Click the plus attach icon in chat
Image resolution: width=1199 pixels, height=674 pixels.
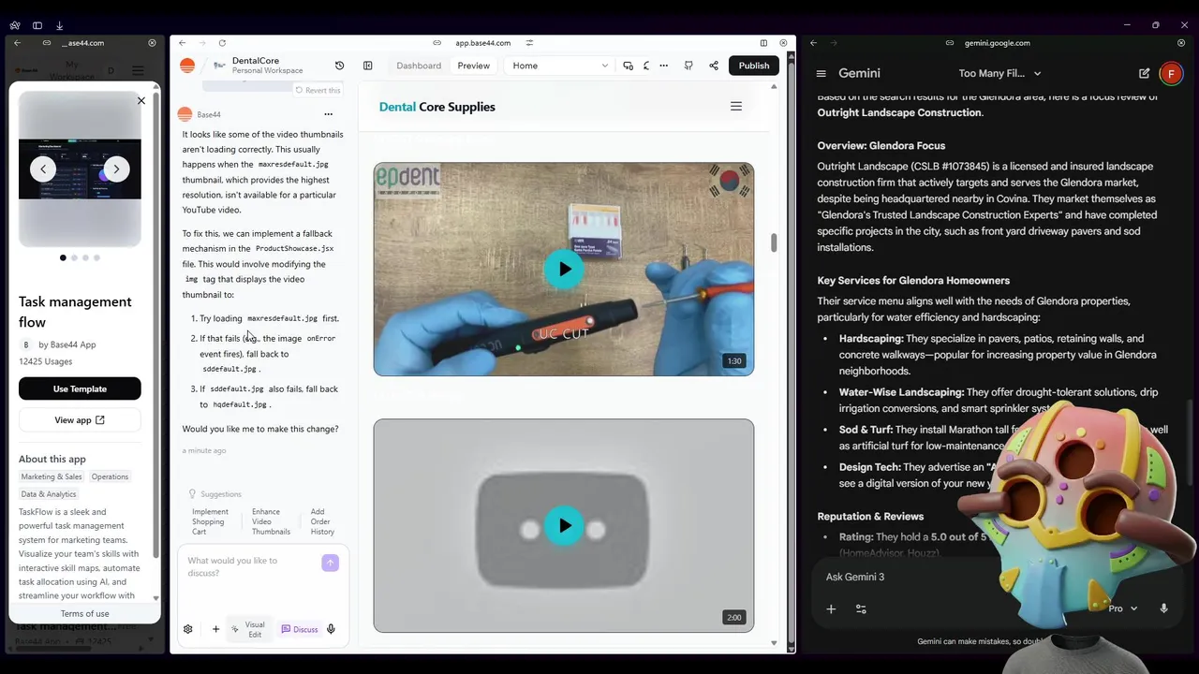215,629
